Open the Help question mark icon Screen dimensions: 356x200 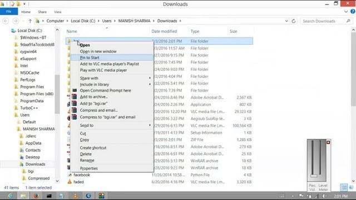click(x=353, y=12)
